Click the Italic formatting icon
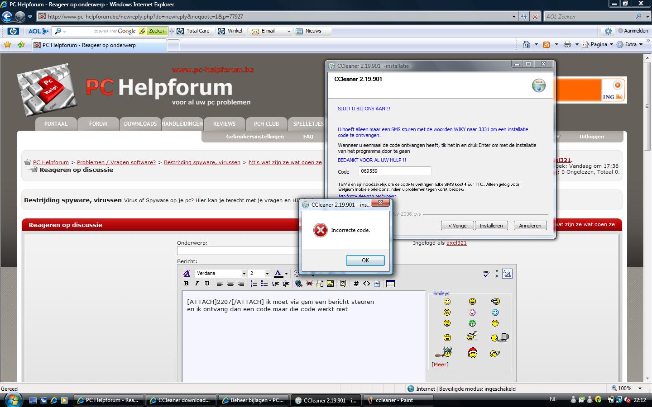This screenshot has height=407, width=652. [x=197, y=284]
